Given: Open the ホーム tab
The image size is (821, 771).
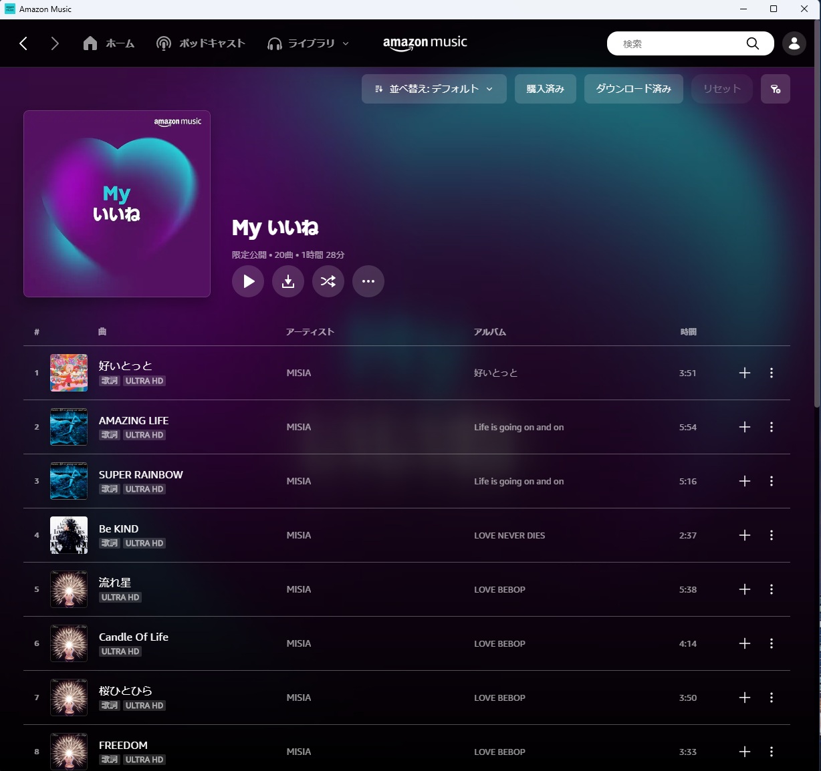Looking at the screenshot, I should pyautogui.click(x=109, y=43).
